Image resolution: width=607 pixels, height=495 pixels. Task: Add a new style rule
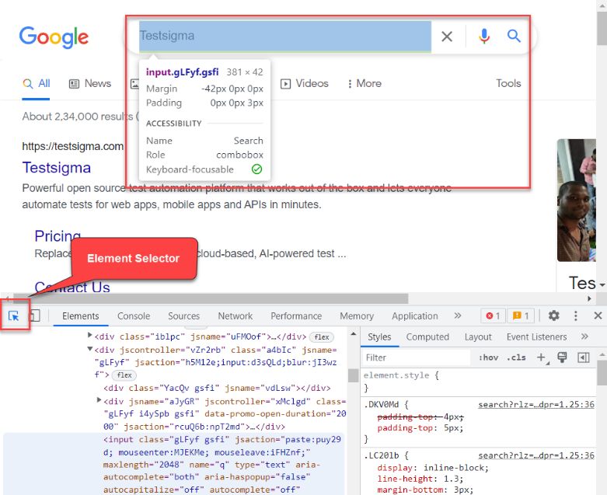click(542, 357)
